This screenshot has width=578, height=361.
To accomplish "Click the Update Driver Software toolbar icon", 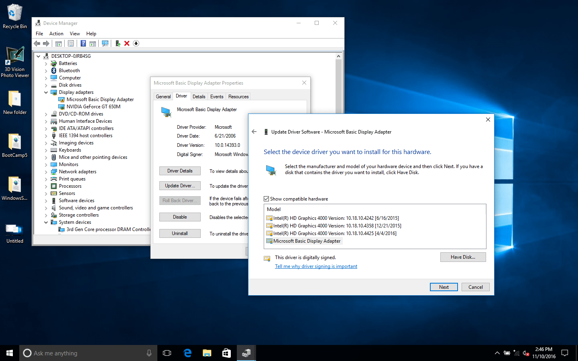I will (118, 43).
